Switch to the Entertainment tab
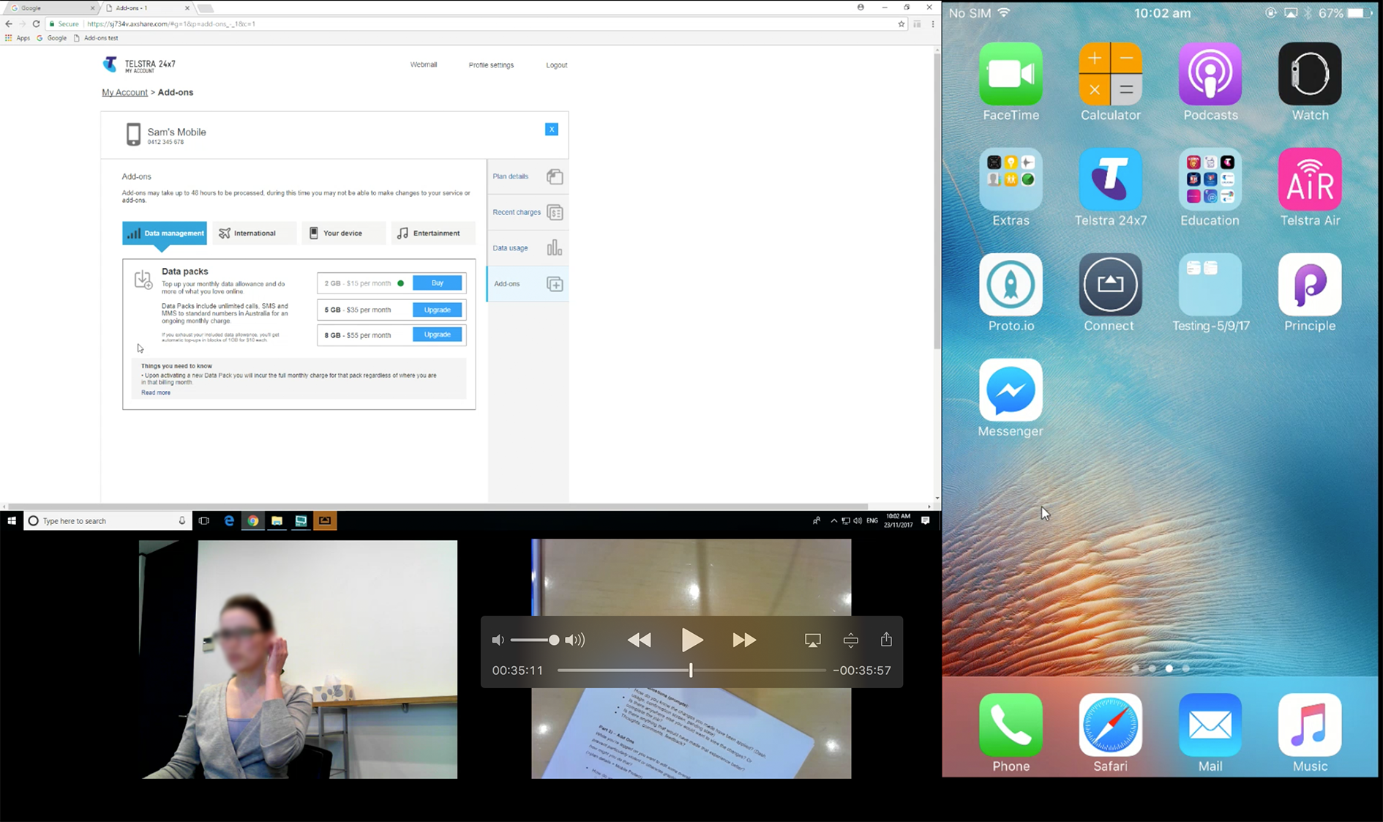The height and width of the screenshot is (822, 1383). 433,233
